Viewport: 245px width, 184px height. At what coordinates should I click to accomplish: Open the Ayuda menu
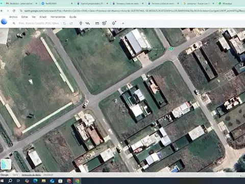pos(73,17)
